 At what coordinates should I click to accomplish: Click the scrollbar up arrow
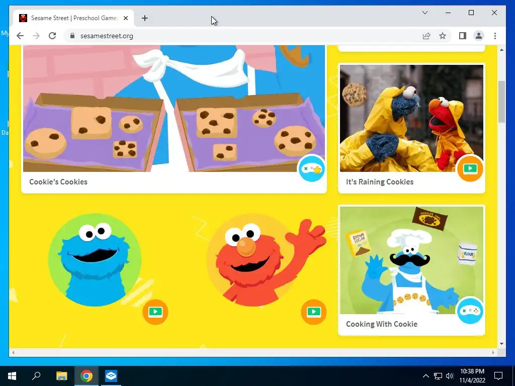[501, 50]
